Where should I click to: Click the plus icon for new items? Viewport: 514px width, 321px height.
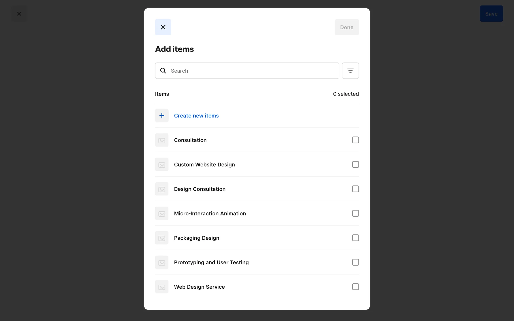[162, 116]
